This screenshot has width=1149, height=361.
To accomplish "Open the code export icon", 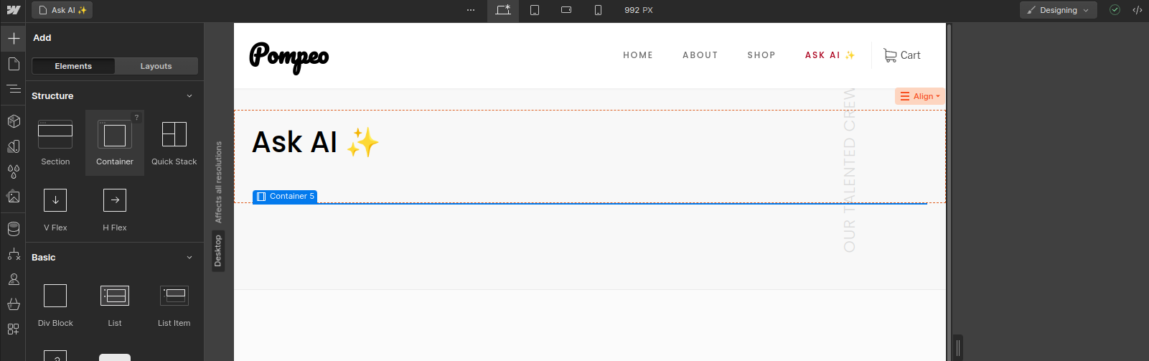I will 1138,10.
